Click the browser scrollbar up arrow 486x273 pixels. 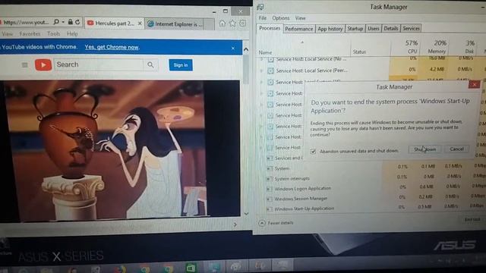246,49
